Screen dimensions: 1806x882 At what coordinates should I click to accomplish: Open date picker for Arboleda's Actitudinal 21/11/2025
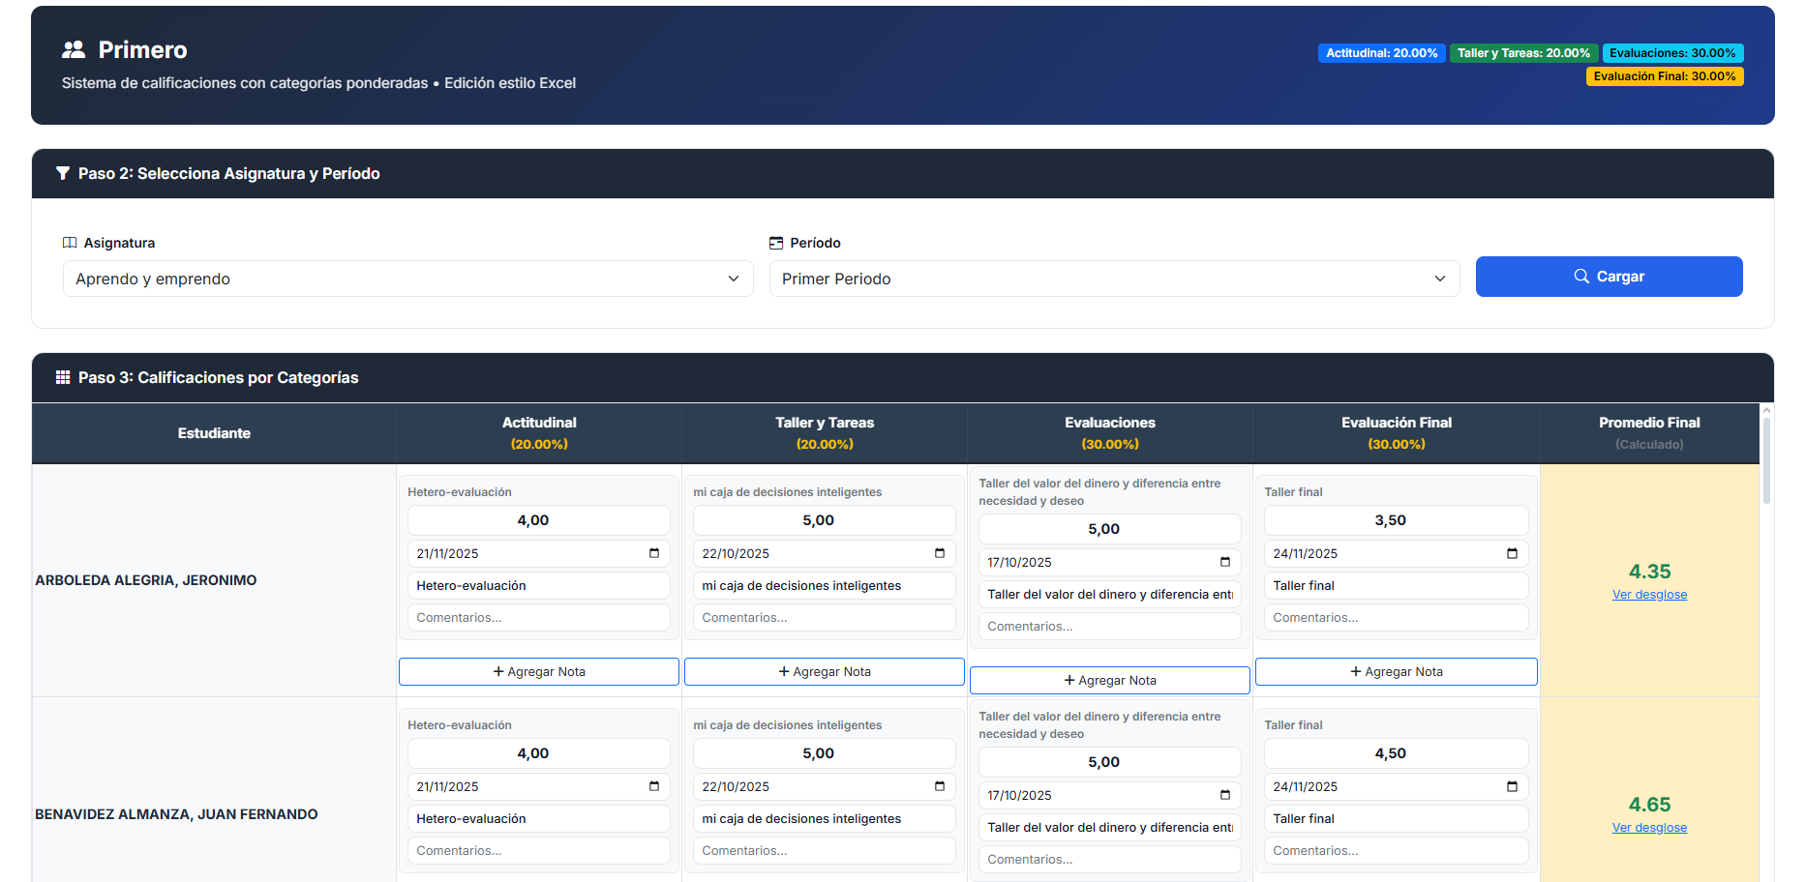[x=654, y=553]
